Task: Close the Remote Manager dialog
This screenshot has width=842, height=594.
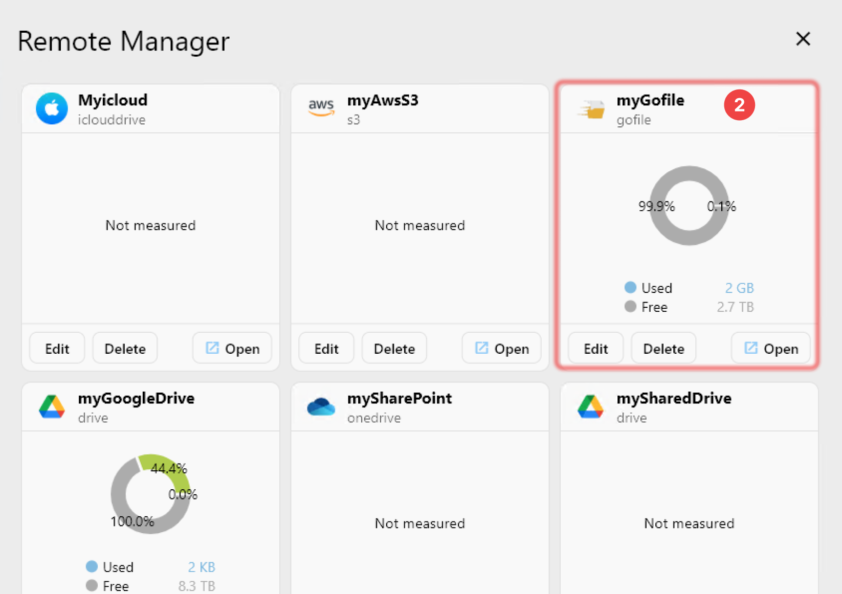Action: click(x=803, y=39)
